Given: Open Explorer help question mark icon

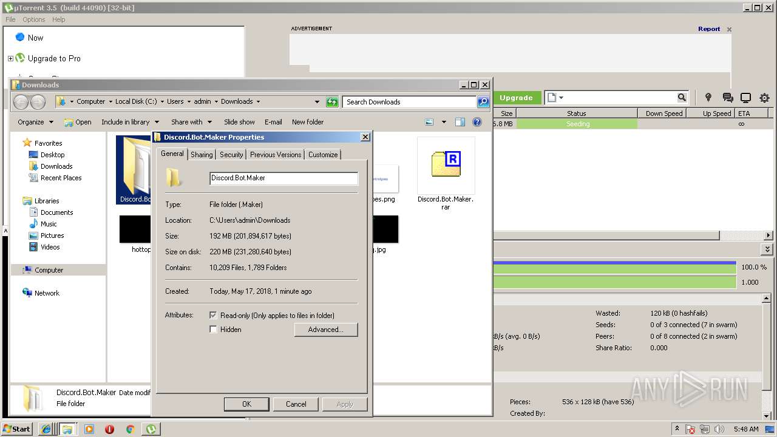Looking at the screenshot, I should coord(477,122).
